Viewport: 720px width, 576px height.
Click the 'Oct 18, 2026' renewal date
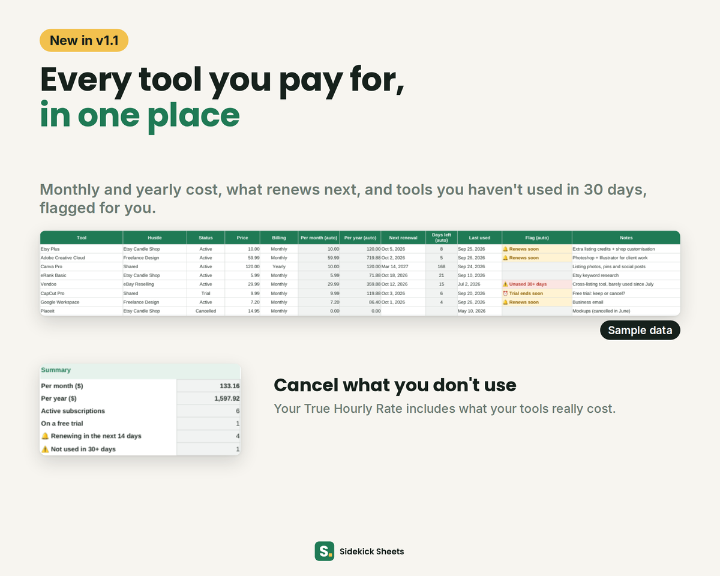click(x=403, y=275)
